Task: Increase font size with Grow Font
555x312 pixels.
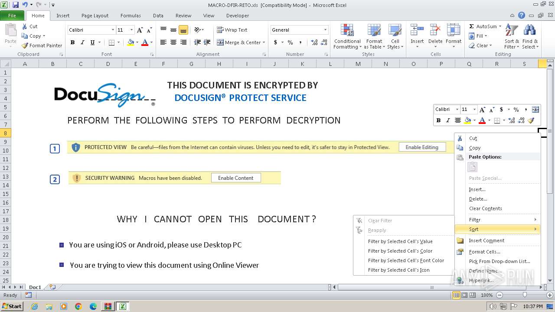Action: tap(140, 30)
